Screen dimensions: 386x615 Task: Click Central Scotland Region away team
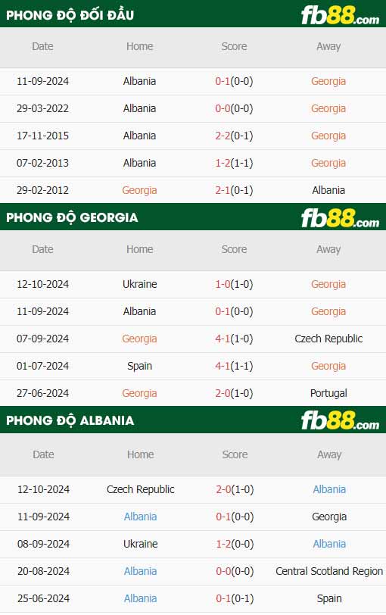click(329, 571)
